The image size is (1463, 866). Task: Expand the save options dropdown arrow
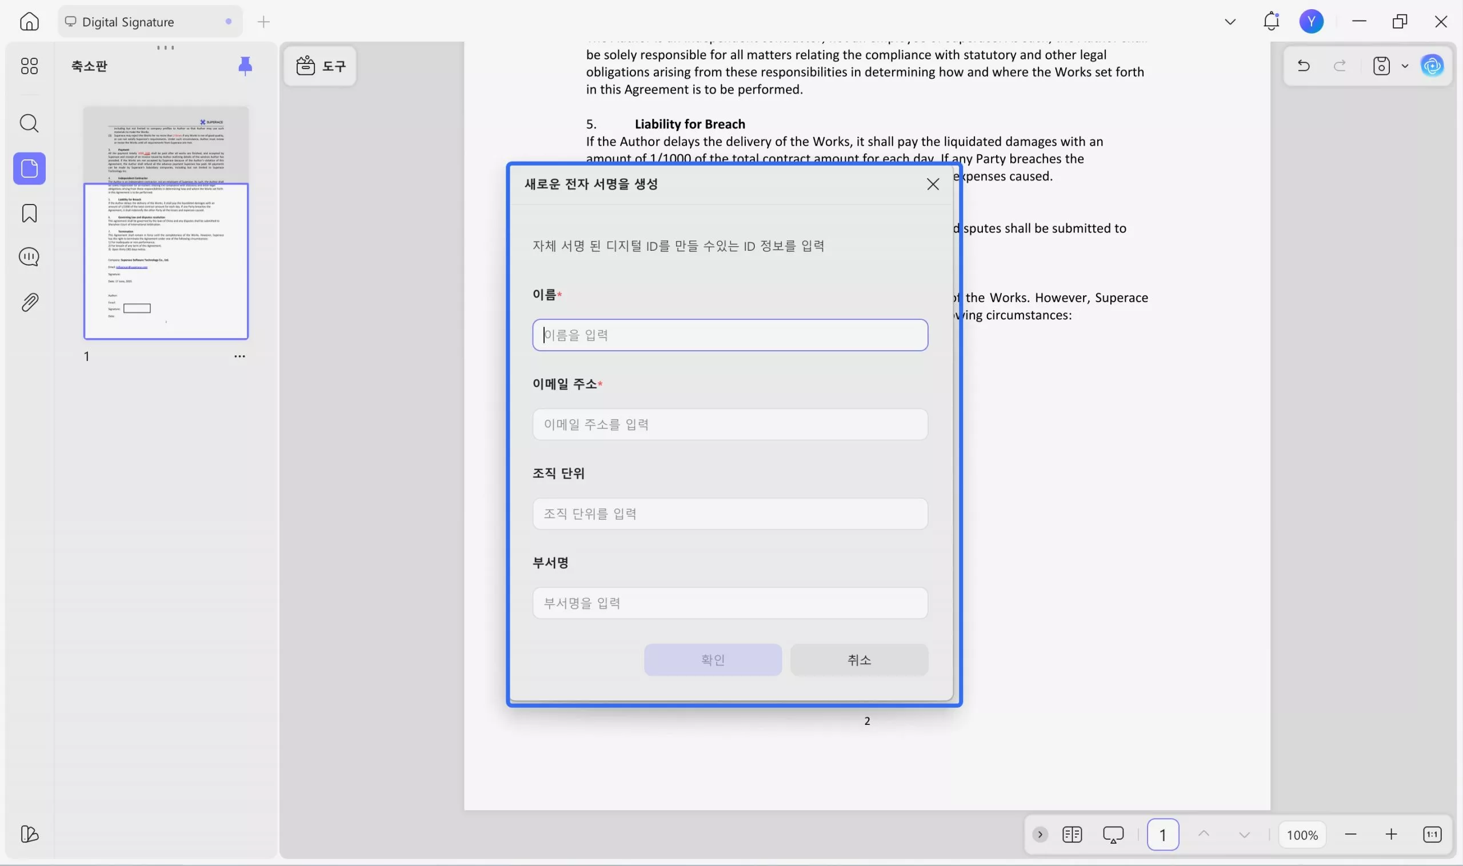pyautogui.click(x=1405, y=66)
